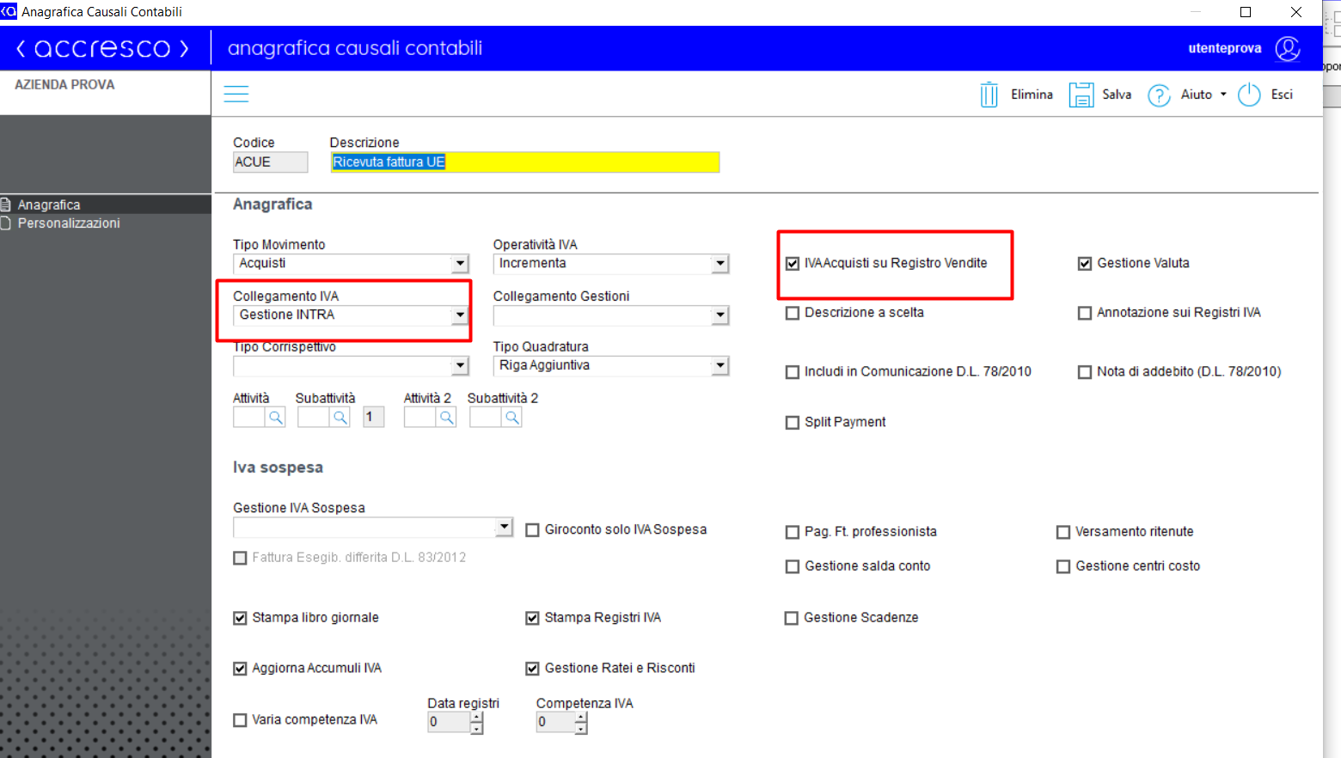Check Gestione Scadenze option
The height and width of the screenshot is (758, 1341).
coord(792,618)
